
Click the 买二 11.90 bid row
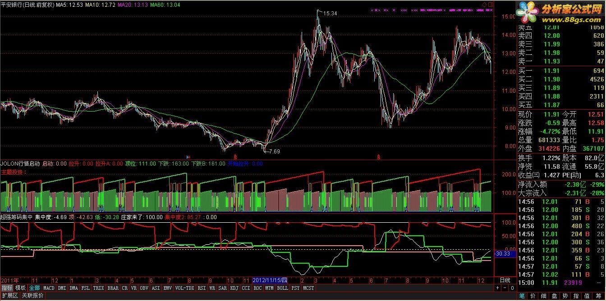(x=561, y=80)
